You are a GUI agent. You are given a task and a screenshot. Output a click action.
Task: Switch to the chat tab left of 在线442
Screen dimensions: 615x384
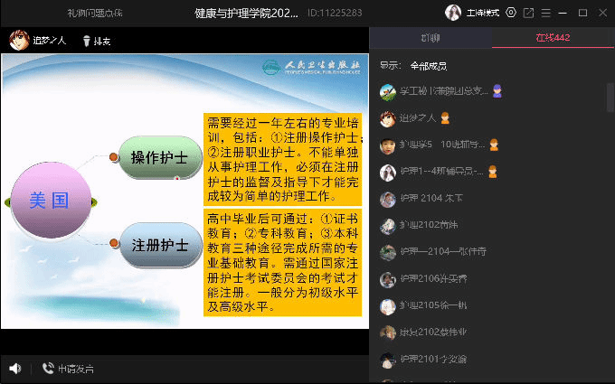430,39
